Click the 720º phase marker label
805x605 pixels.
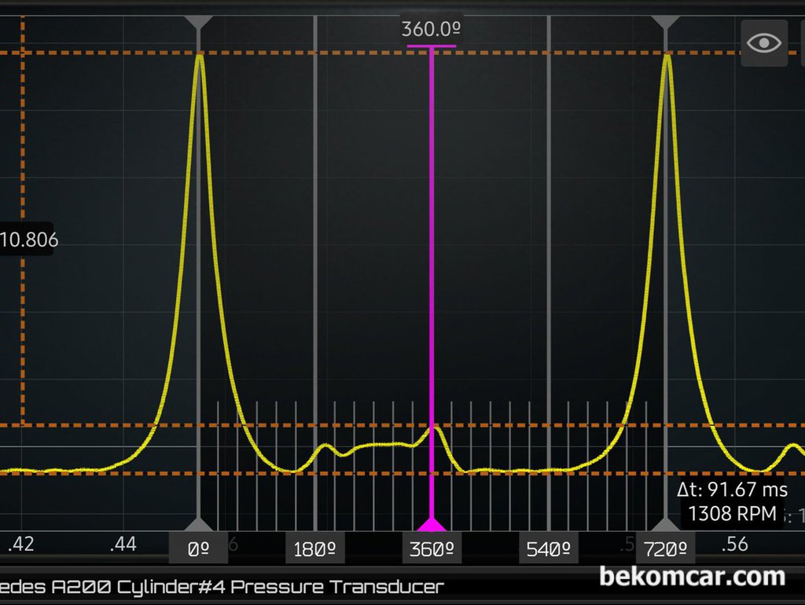[x=667, y=549]
